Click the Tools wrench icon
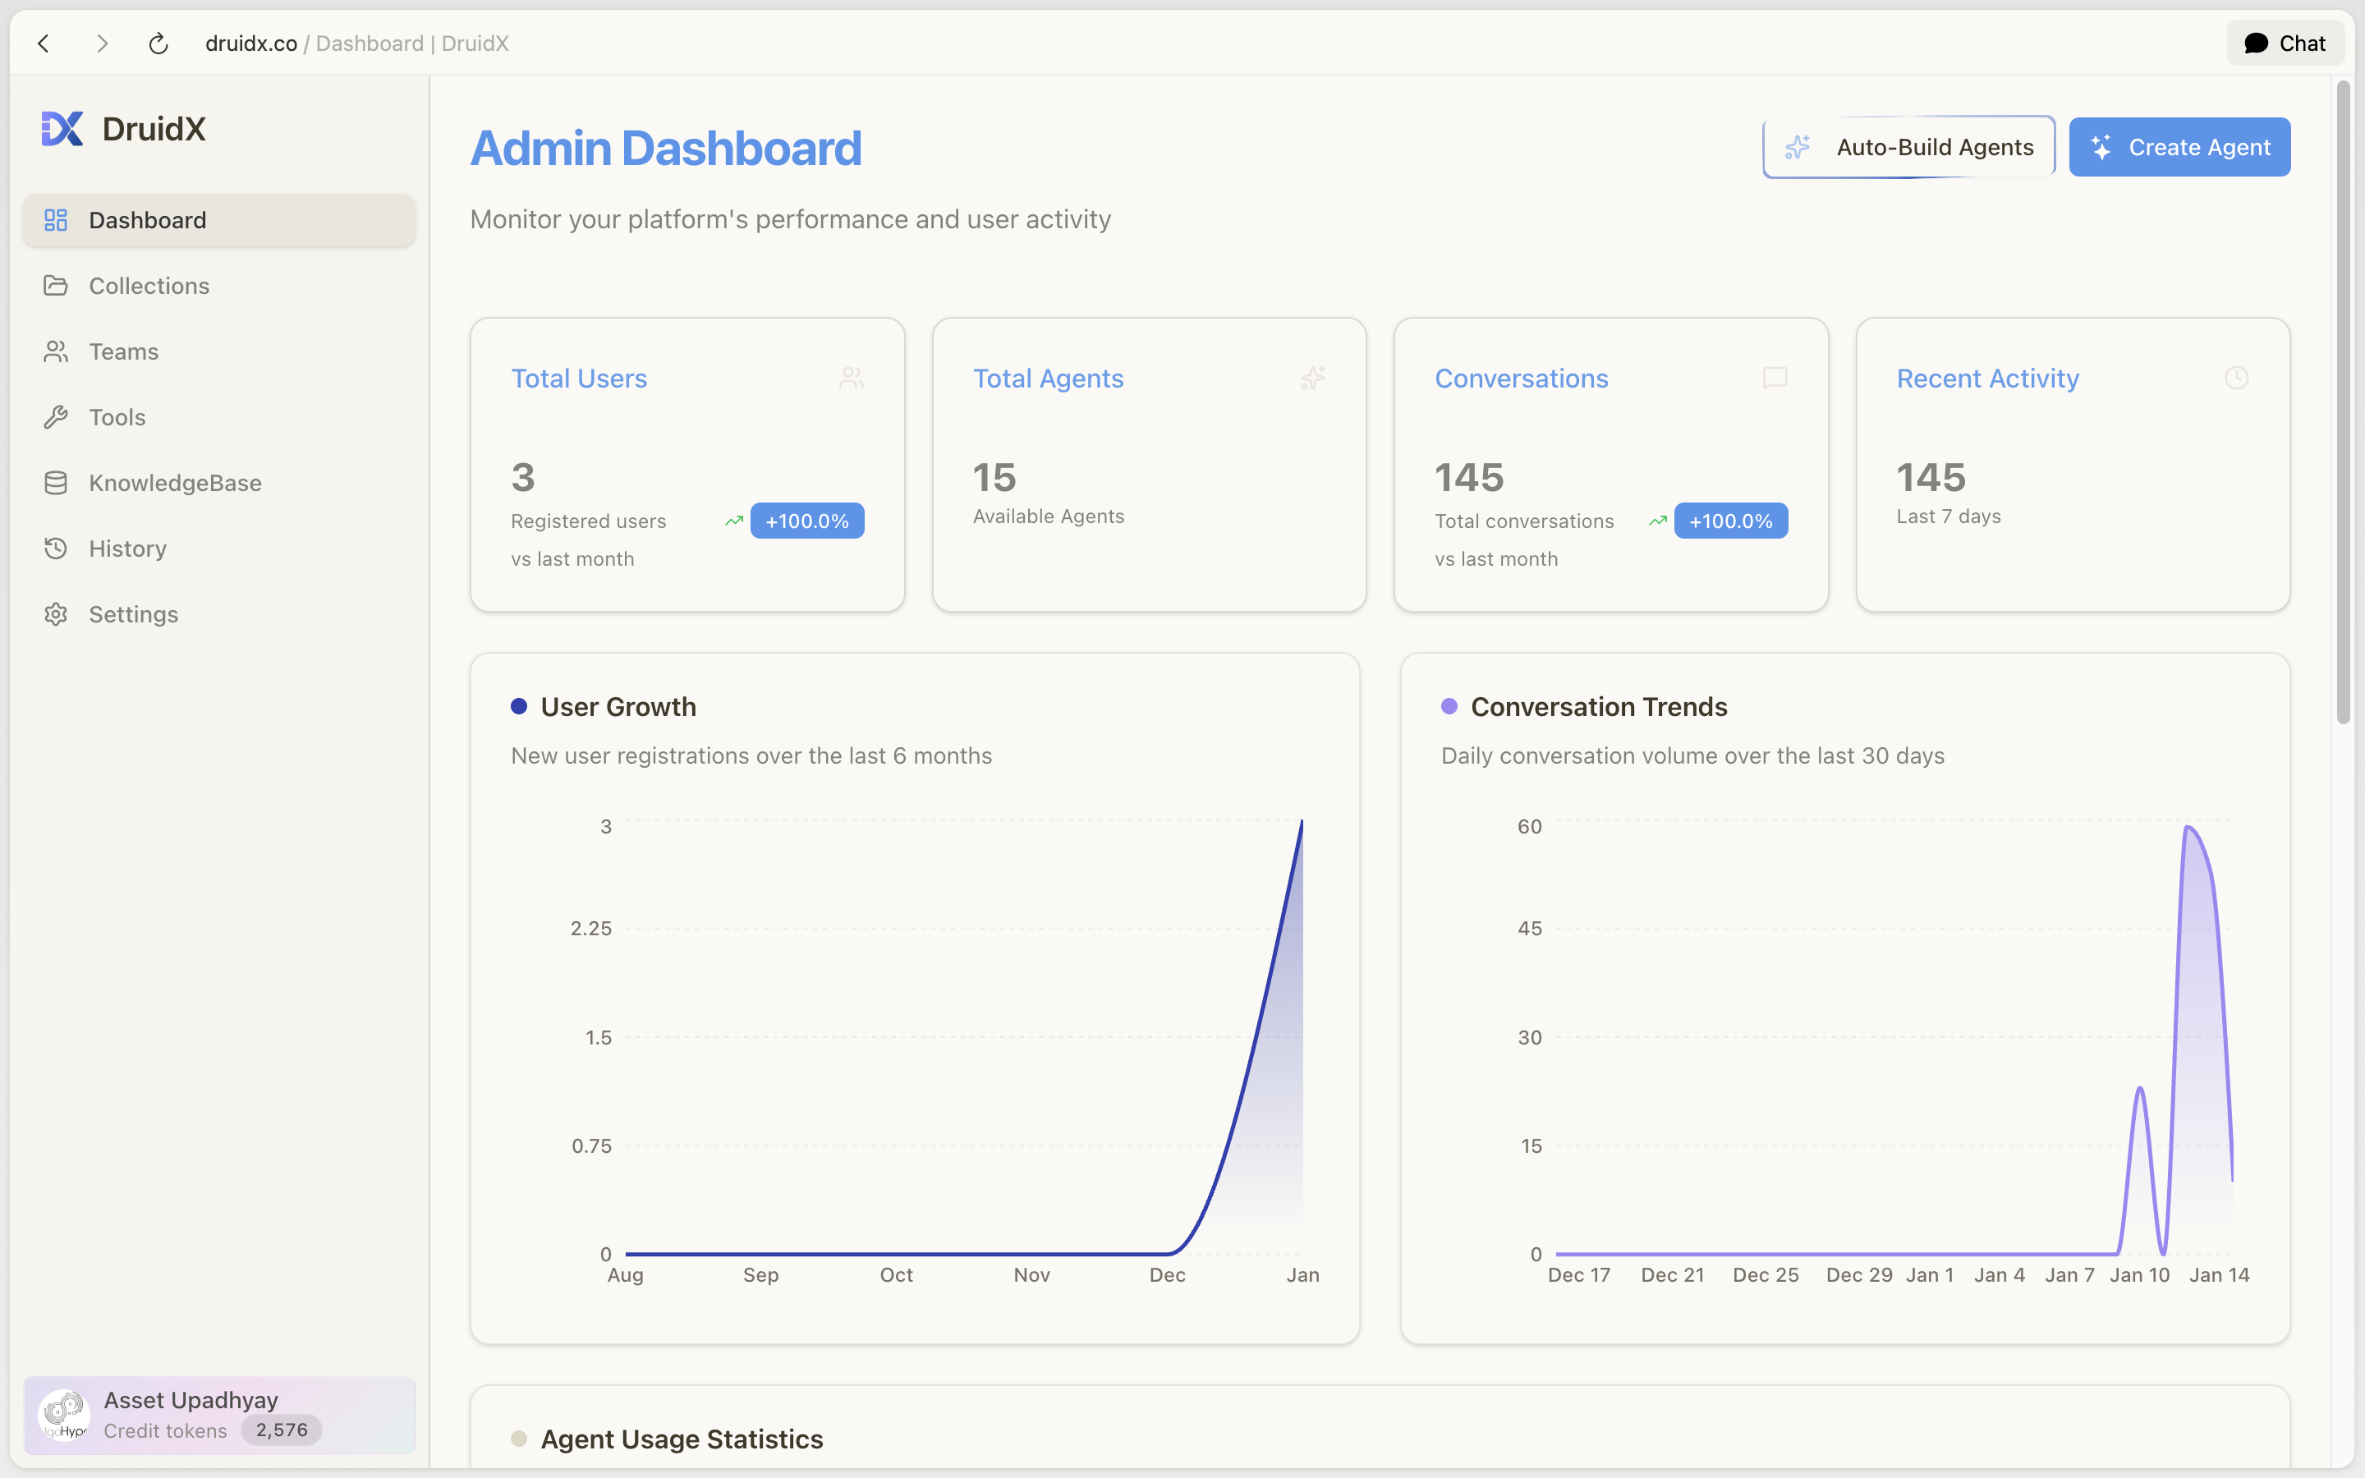The image size is (2365, 1478). (56, 417)
